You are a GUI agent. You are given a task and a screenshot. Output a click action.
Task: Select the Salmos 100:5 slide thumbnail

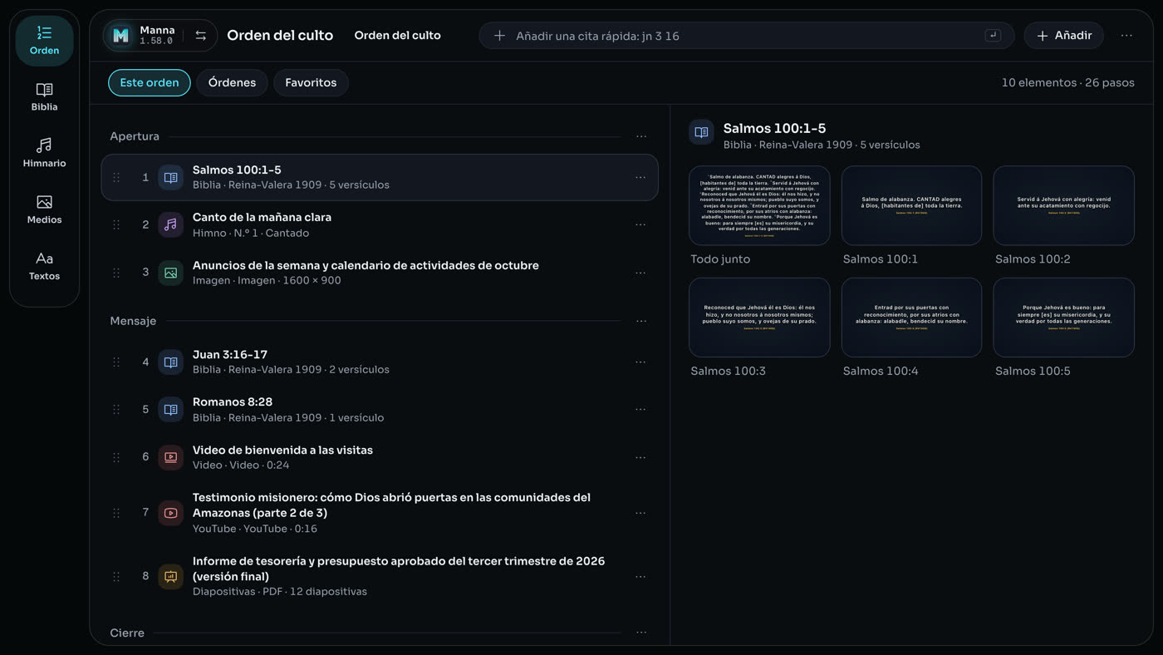click(1064, 318)
